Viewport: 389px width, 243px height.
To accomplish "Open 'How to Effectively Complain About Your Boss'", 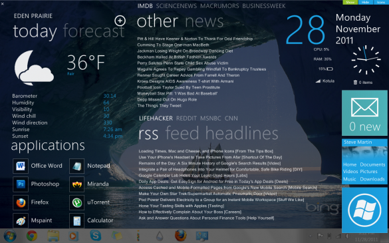I will tap(190, 212).
